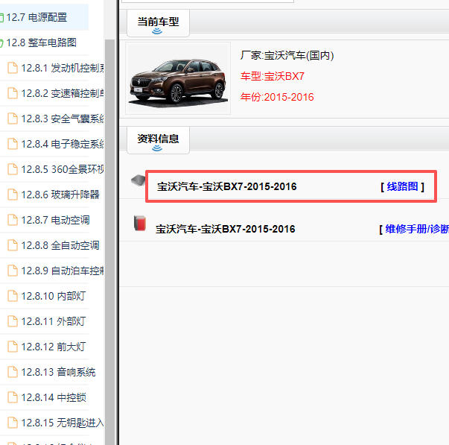Viewport: 449px width, 445px height.
Task: Click page icon beside 12.8.2 变速箱控制
Action: [x=13, y=93]
